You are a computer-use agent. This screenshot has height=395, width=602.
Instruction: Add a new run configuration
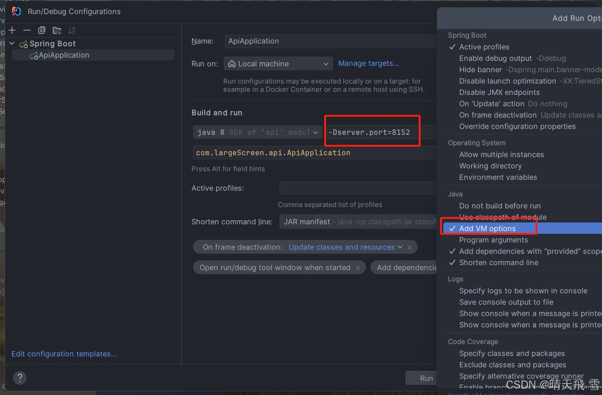pos(12,30)
